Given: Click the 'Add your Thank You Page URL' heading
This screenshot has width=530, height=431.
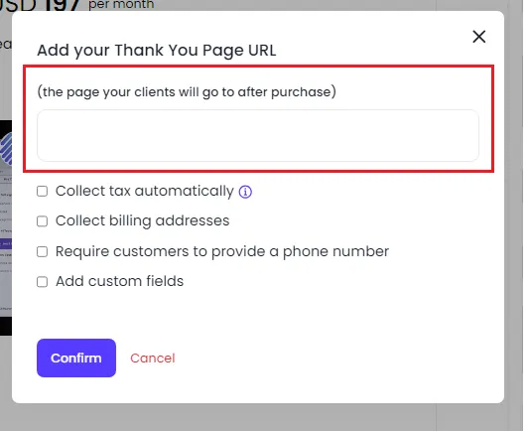Looking at the screenshot, I should tap(157, 51).
